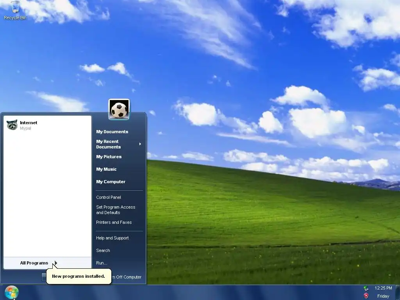Click the Mypal raccoon browser icon
The image size is (400, 300).
coord(12,125)
